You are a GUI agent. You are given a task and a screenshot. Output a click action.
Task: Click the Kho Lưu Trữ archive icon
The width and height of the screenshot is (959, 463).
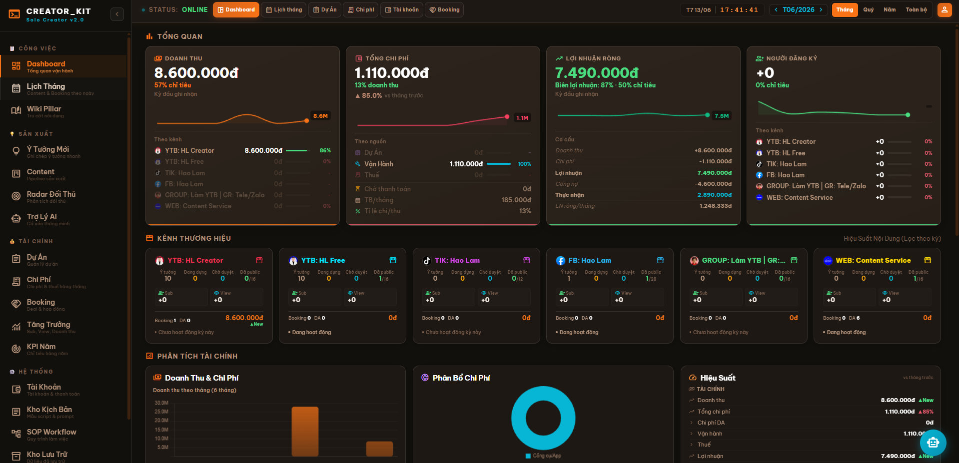16,457
